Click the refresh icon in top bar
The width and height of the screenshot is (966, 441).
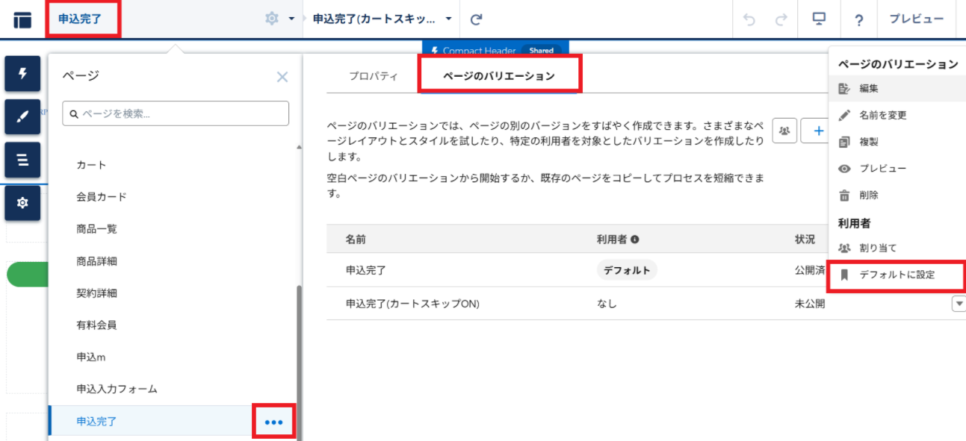pos(477,19)
